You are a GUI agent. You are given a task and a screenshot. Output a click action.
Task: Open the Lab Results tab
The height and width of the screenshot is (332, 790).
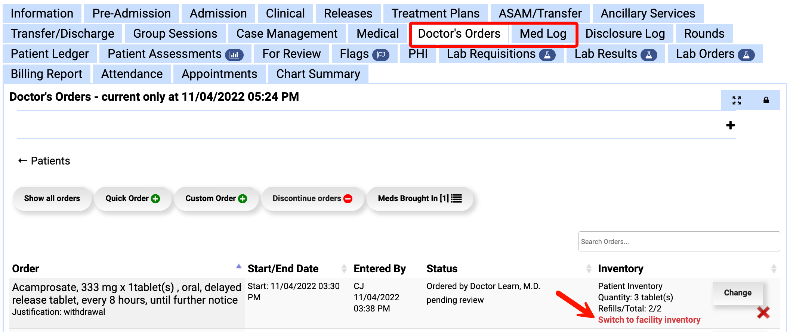(615, 54)
